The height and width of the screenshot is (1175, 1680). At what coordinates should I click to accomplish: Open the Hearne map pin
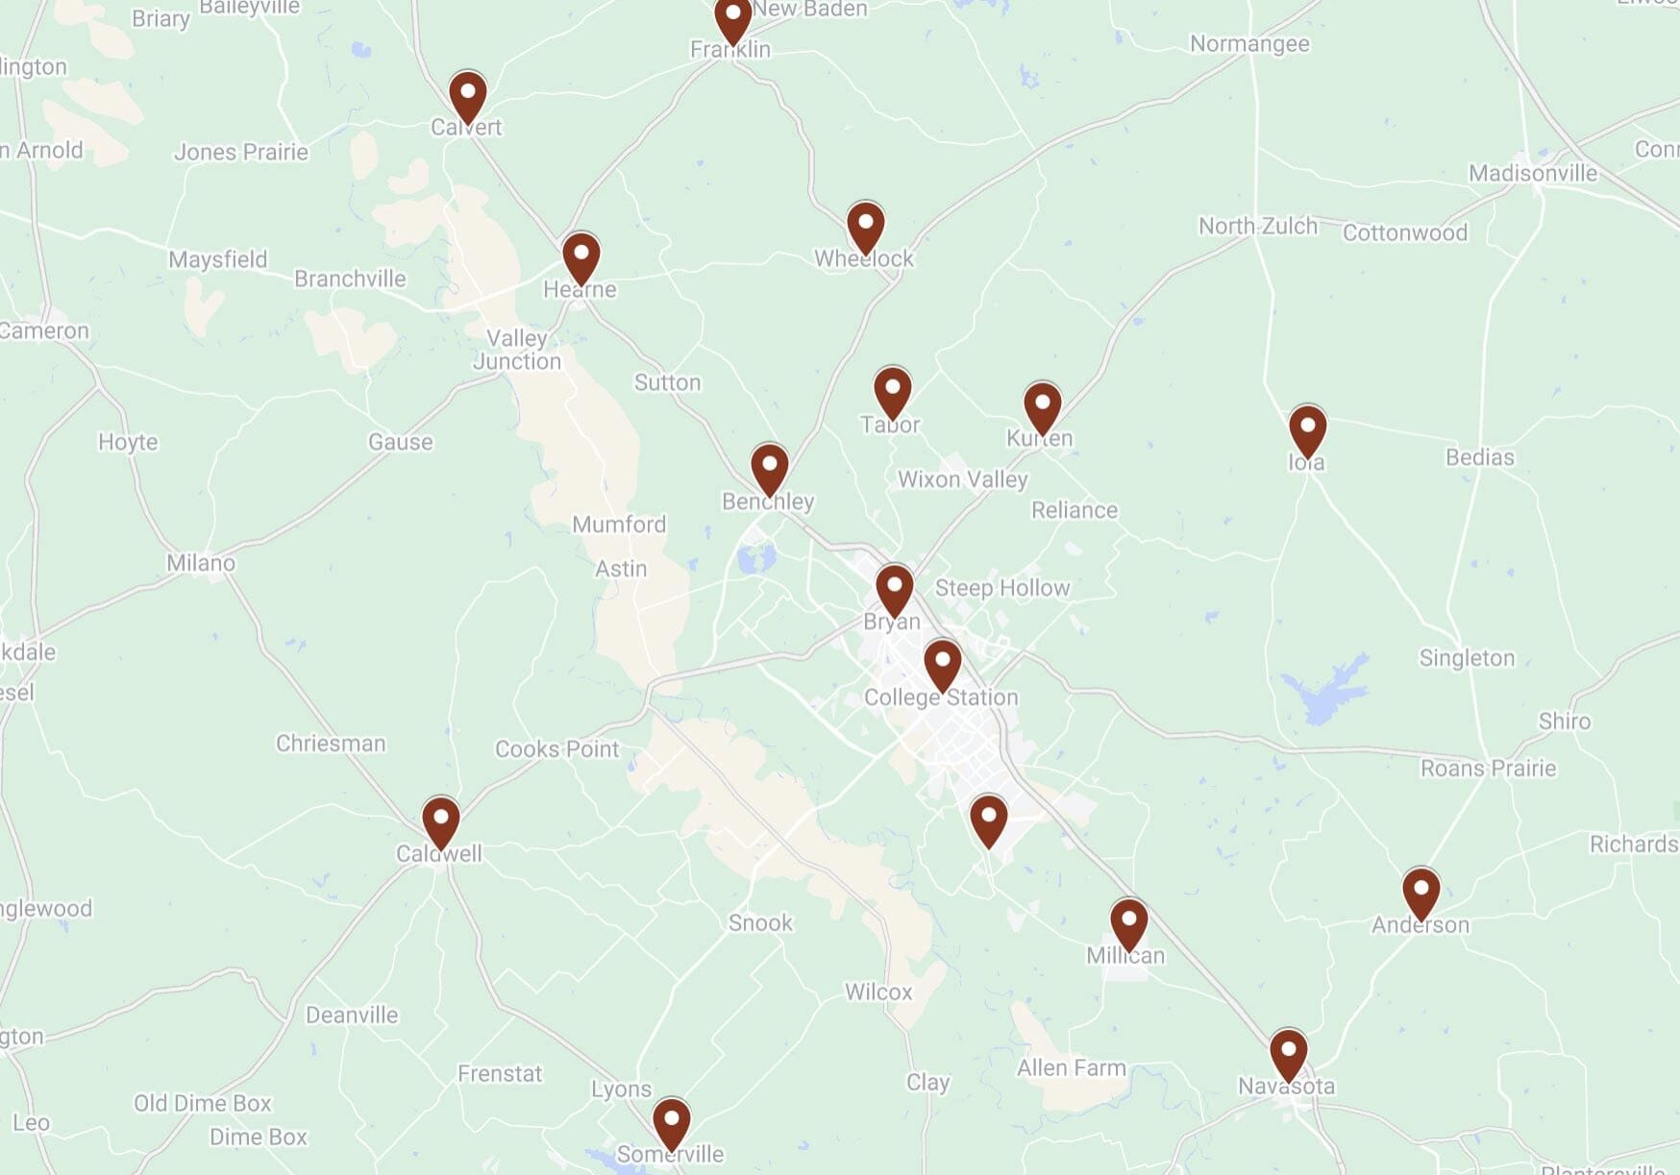(x=581, y=259)
